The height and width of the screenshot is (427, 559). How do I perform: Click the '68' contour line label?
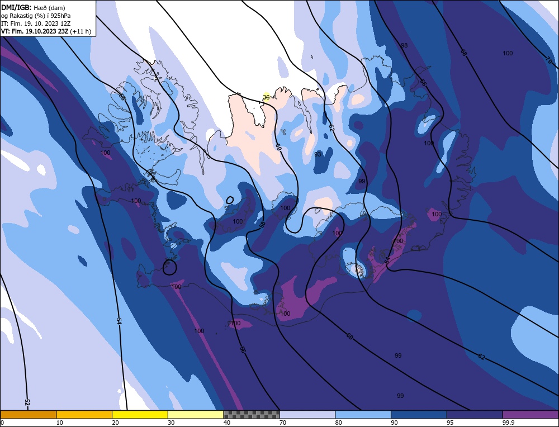[x=463, y=53]
